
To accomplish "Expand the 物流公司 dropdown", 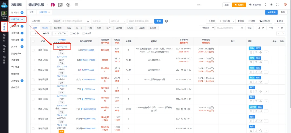I will [x=117, y=21].
